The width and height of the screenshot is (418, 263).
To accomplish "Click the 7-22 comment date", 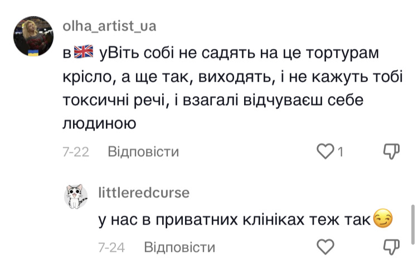I will (76, 151).
